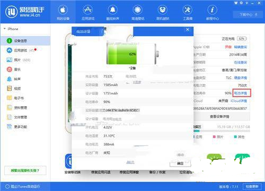265x191 pixels.
Task: Click the blue 应用 storage legend swatch
Action: coord(194,137)
